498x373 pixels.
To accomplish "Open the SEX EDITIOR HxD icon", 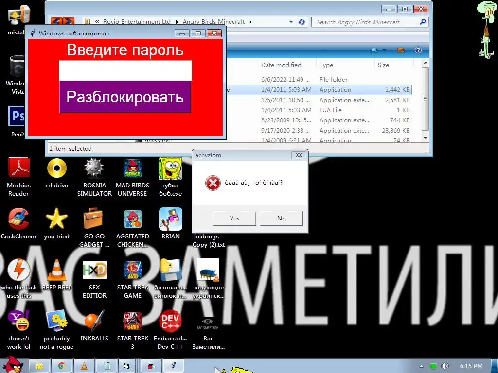I will point(94,278).
